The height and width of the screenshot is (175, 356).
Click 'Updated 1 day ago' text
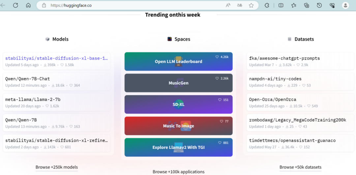coord(265,127)
